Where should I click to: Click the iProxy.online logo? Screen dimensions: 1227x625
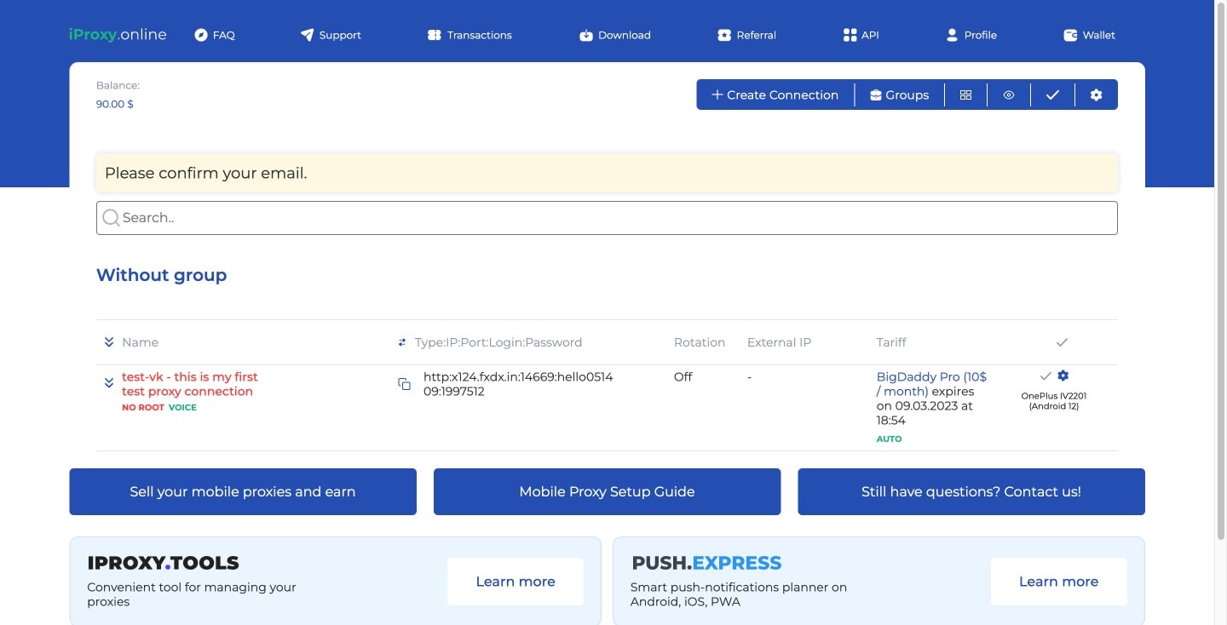tap(118, 35)
